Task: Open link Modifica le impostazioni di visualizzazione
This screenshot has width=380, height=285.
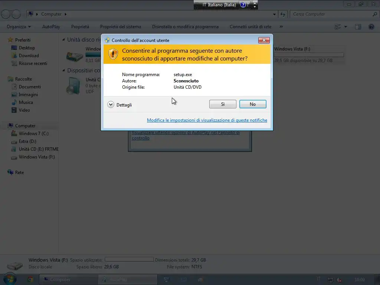Action: 207,120
